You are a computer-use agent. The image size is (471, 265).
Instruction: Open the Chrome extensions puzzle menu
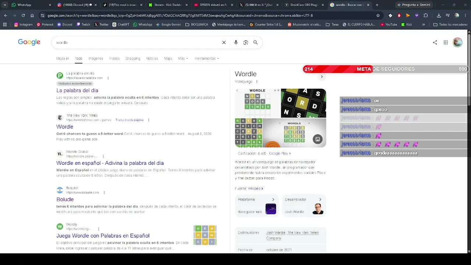pos(426,15)
